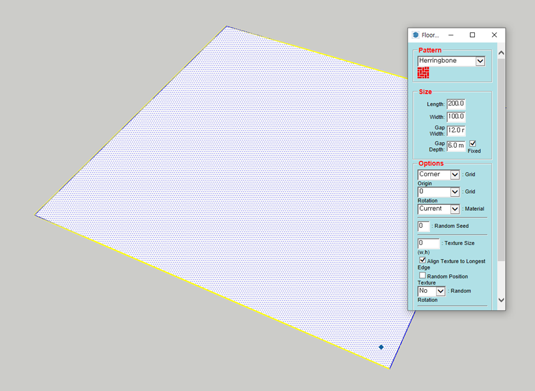Maximize the Floor dialog window

pos(472,35)
